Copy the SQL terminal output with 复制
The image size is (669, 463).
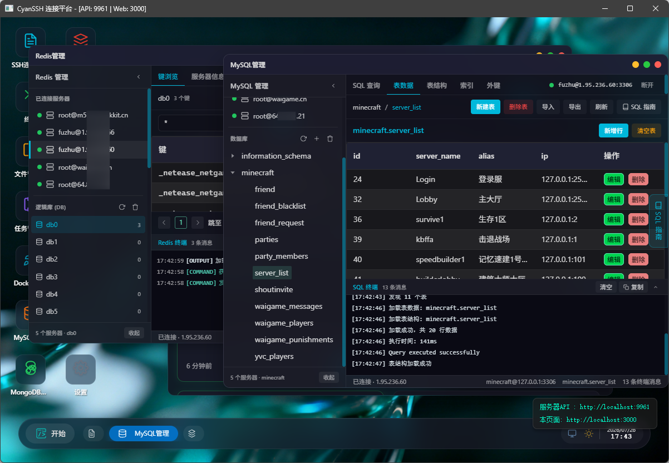(633, 287)
